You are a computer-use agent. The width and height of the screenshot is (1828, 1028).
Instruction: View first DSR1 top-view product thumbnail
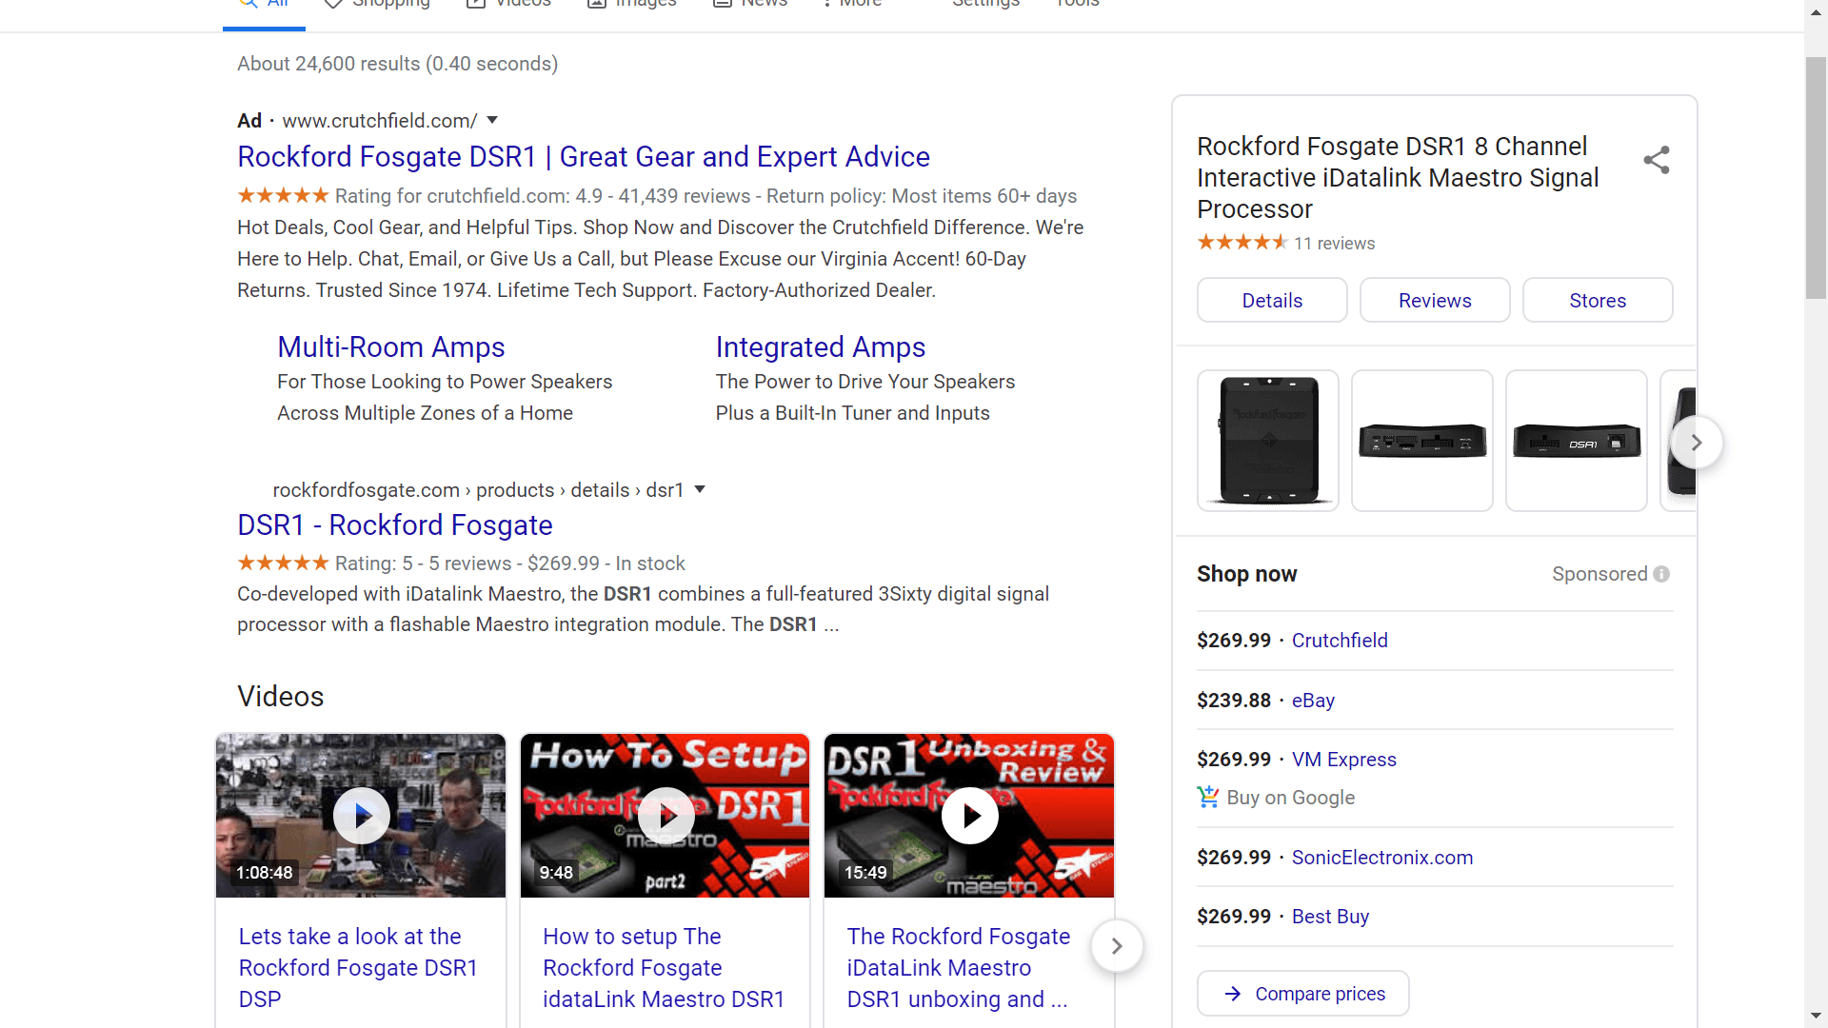(1268, 441)
